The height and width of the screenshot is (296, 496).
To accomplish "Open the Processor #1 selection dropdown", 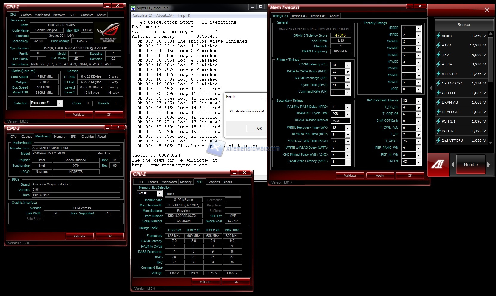I will coord(60,103).
